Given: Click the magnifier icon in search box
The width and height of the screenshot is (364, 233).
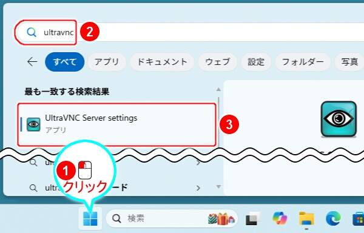Looking at the screenshot, I should (x=32, y=32).
